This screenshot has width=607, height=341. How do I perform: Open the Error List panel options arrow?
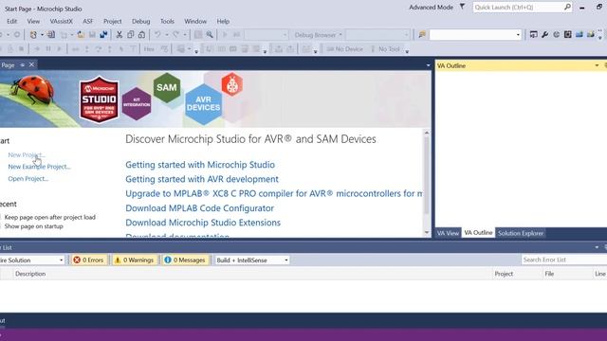(x=597, y=247)
